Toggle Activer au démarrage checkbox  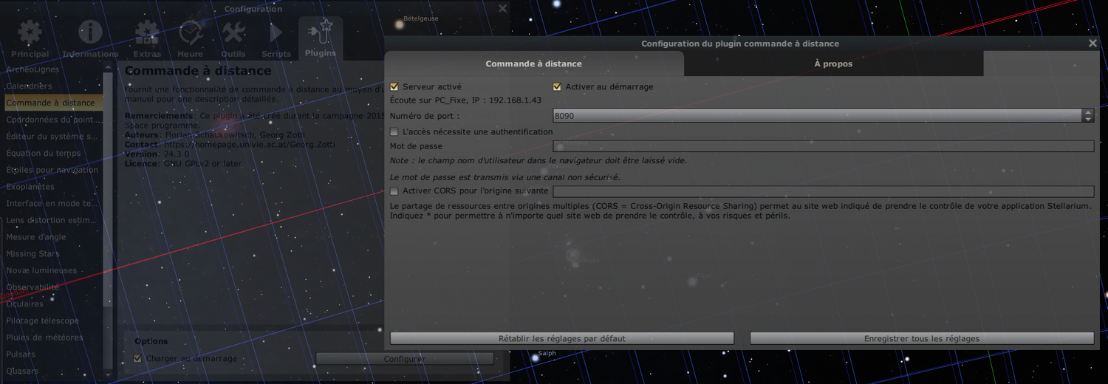pos(558,87)
